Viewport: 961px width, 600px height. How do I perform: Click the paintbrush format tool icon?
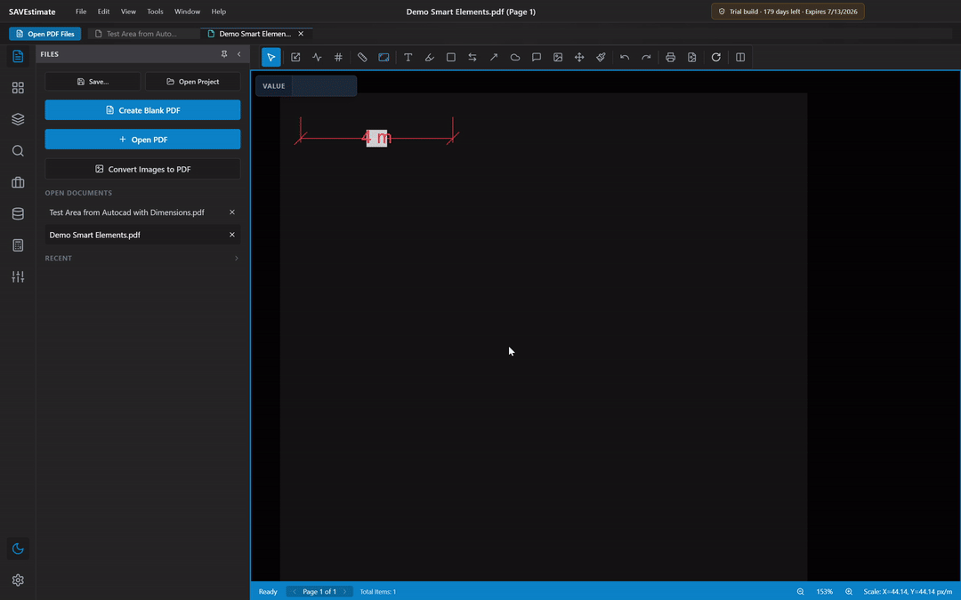(x=601, y=57)
